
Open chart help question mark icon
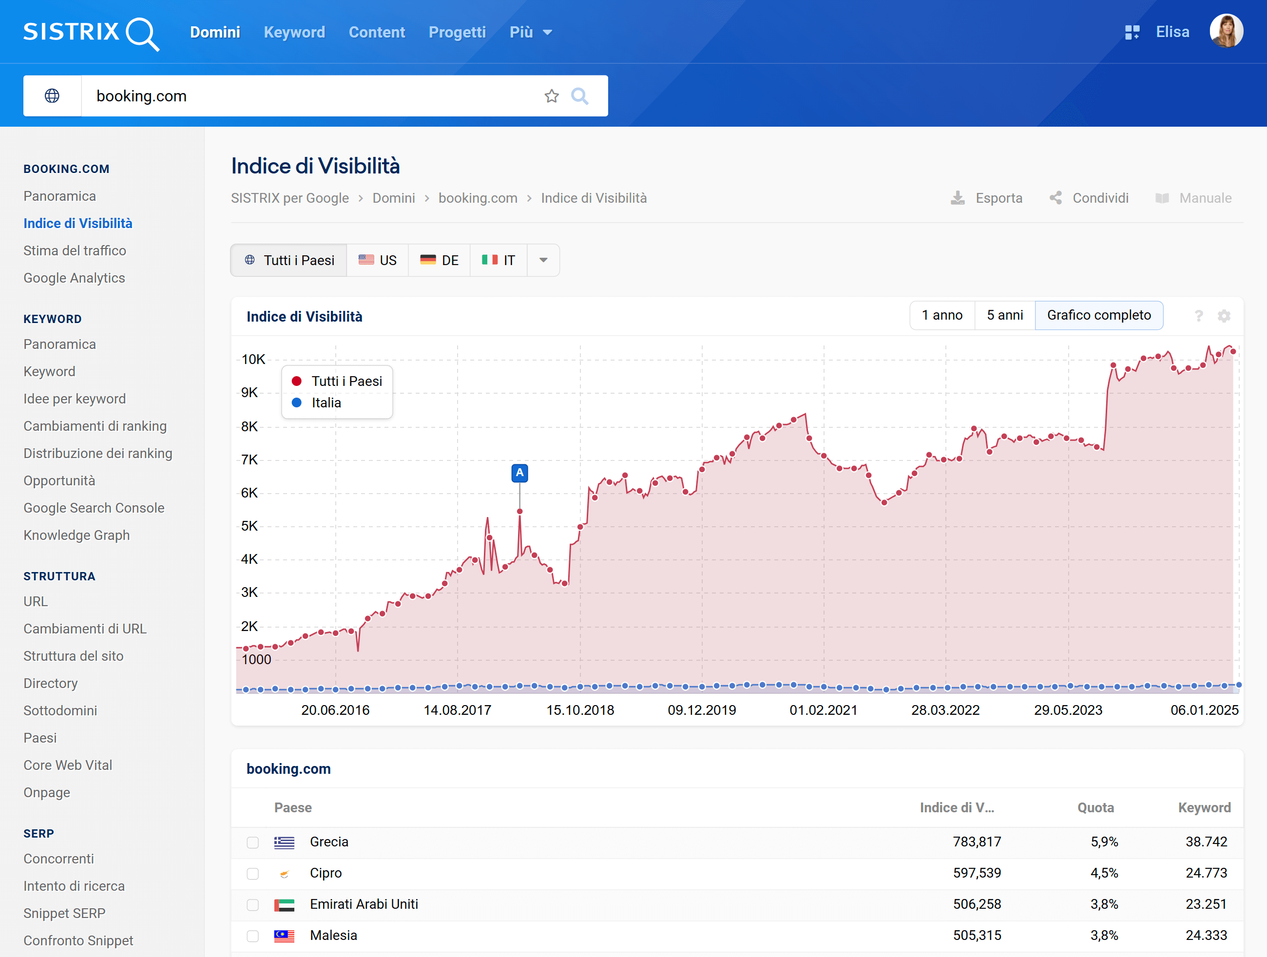click(1198, 316)
